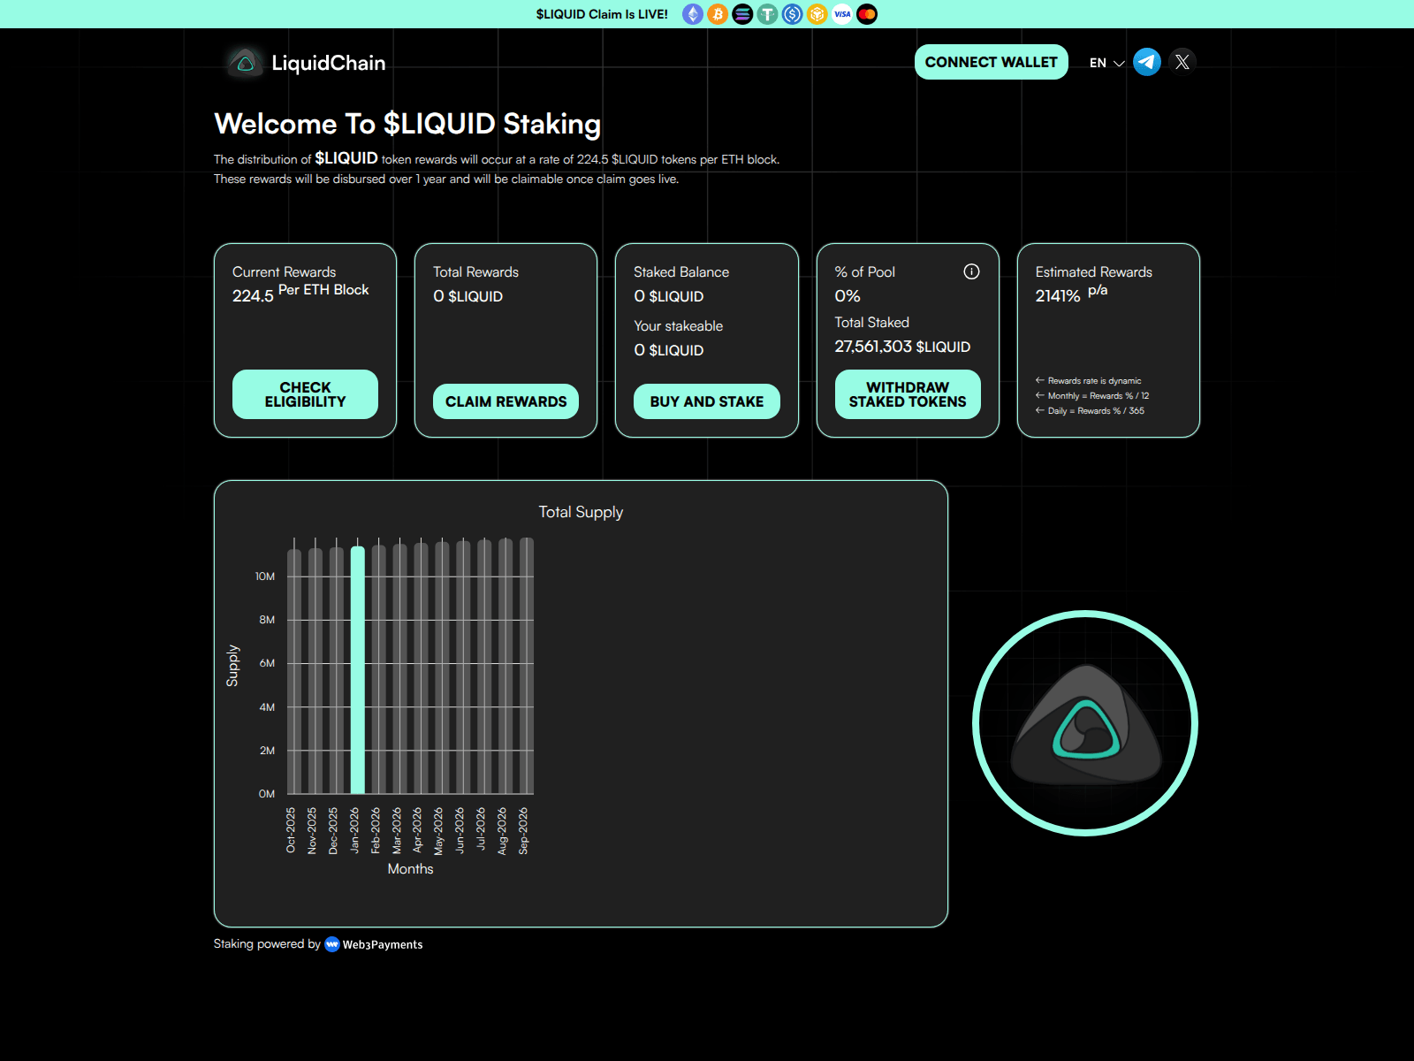Click the 10M supply axis label
Screen dimensions: 1414x1061
[x=265, y=576]
